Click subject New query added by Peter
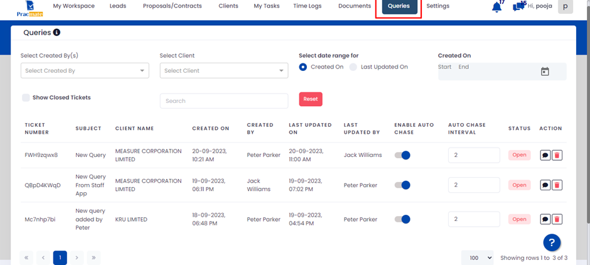The height and width of the screenshot is (265, 590). [90, 219]
